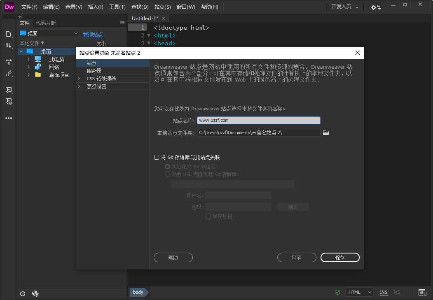433x300 pixels.
Task: Collapse the head tag on line 3
Action: tap(149, 43)
